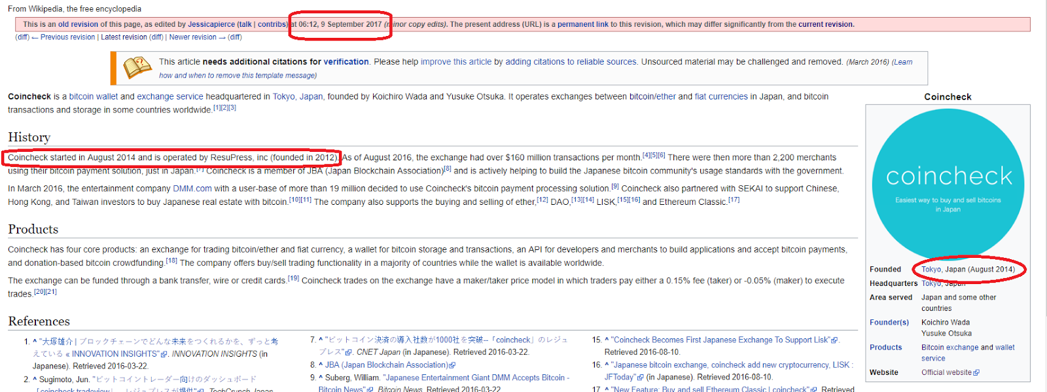
Task: Click external link icon beside Official website
Action: (x=976, y=373)
